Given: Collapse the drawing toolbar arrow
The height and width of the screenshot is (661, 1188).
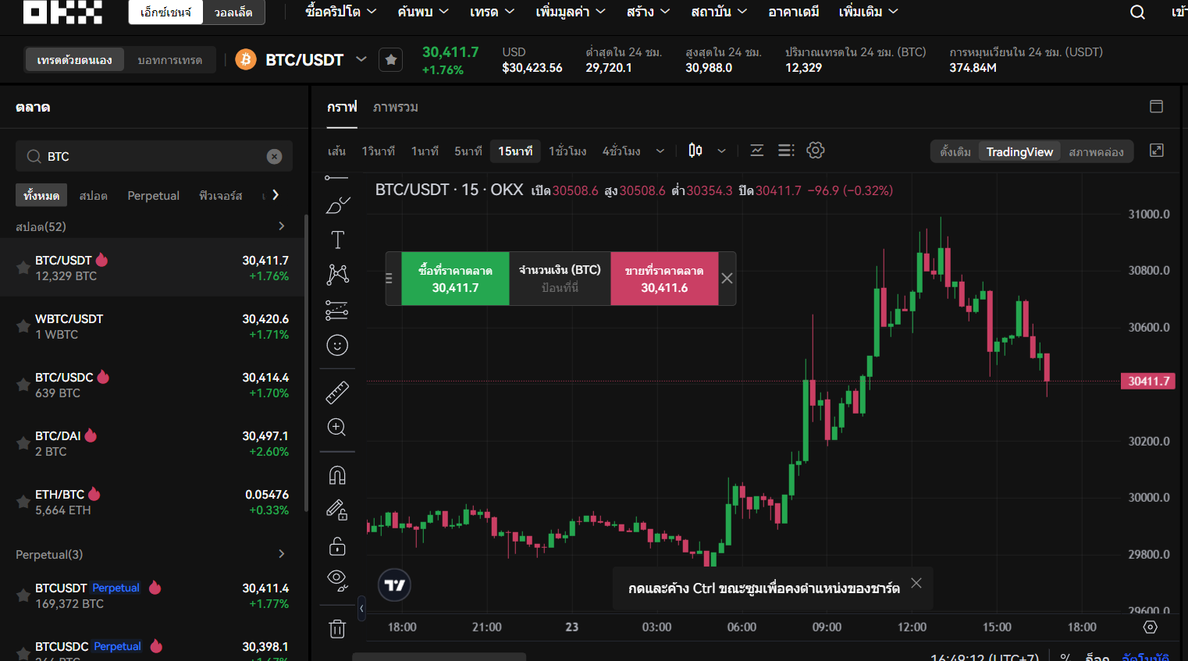Looking at the screenshot, I should tap(361, 609).
